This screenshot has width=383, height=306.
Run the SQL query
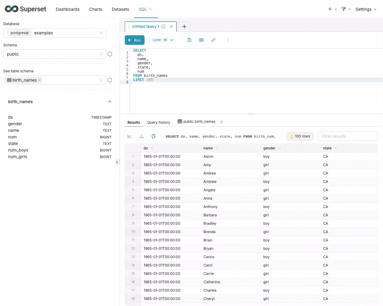tap(134, 40)
